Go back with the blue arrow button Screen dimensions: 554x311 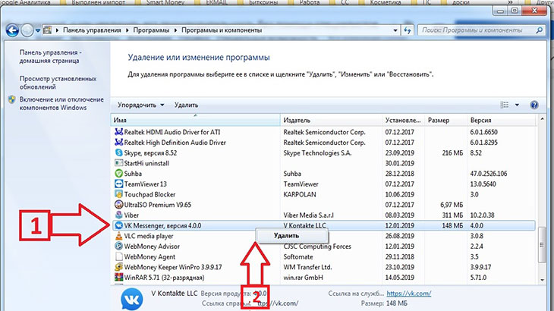12,30
